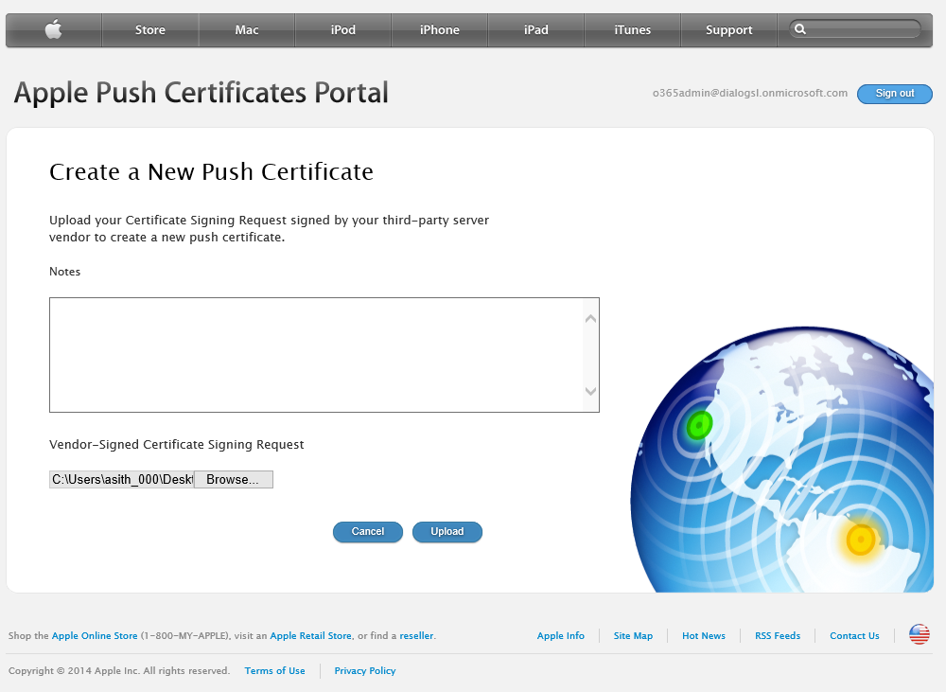This screenshot has width=946, height=692.
Task: Open the iPod navigation tab
Action: point(343,29)
